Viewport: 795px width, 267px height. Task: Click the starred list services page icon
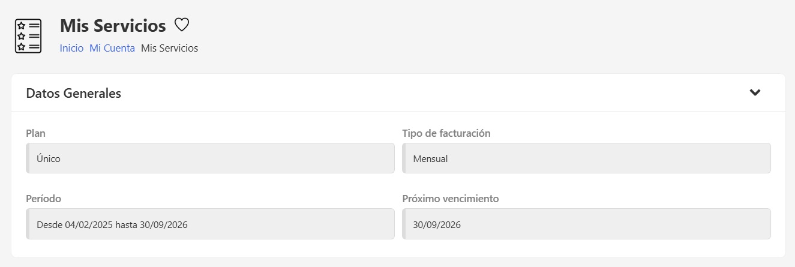click(x=28, y=36)
